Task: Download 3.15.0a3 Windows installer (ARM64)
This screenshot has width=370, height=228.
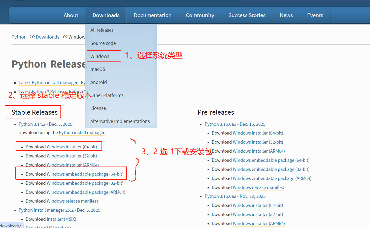Action: pos(259,151)
